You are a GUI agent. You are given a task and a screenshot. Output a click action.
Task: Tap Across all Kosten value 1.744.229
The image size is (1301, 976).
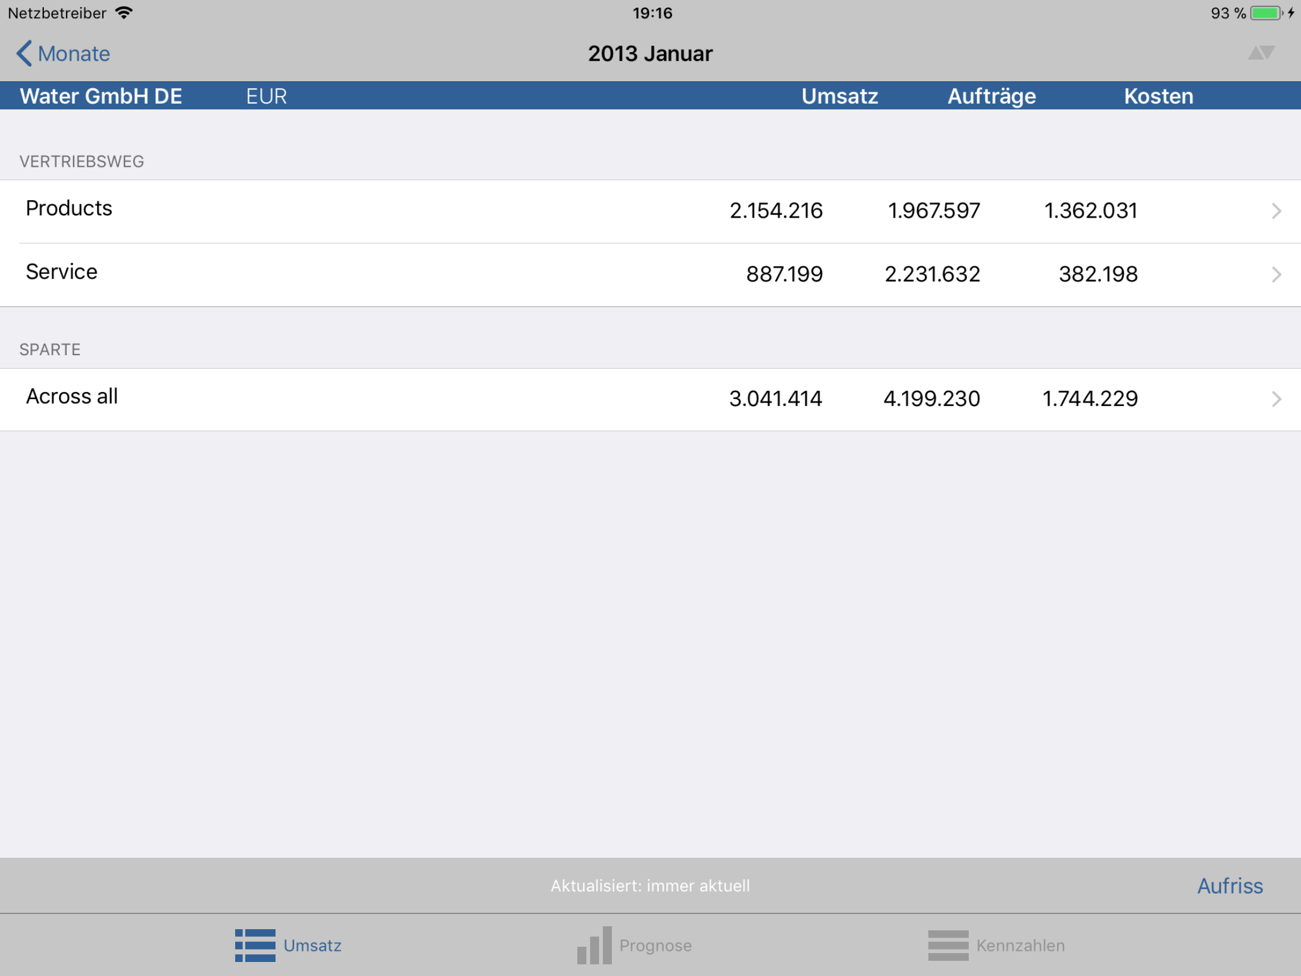1090,399
